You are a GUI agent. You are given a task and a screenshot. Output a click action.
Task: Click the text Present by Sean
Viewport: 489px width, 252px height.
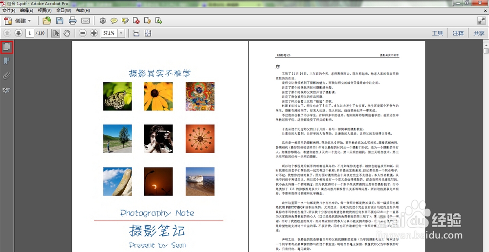pyautogui.click(x=157, y=245)
